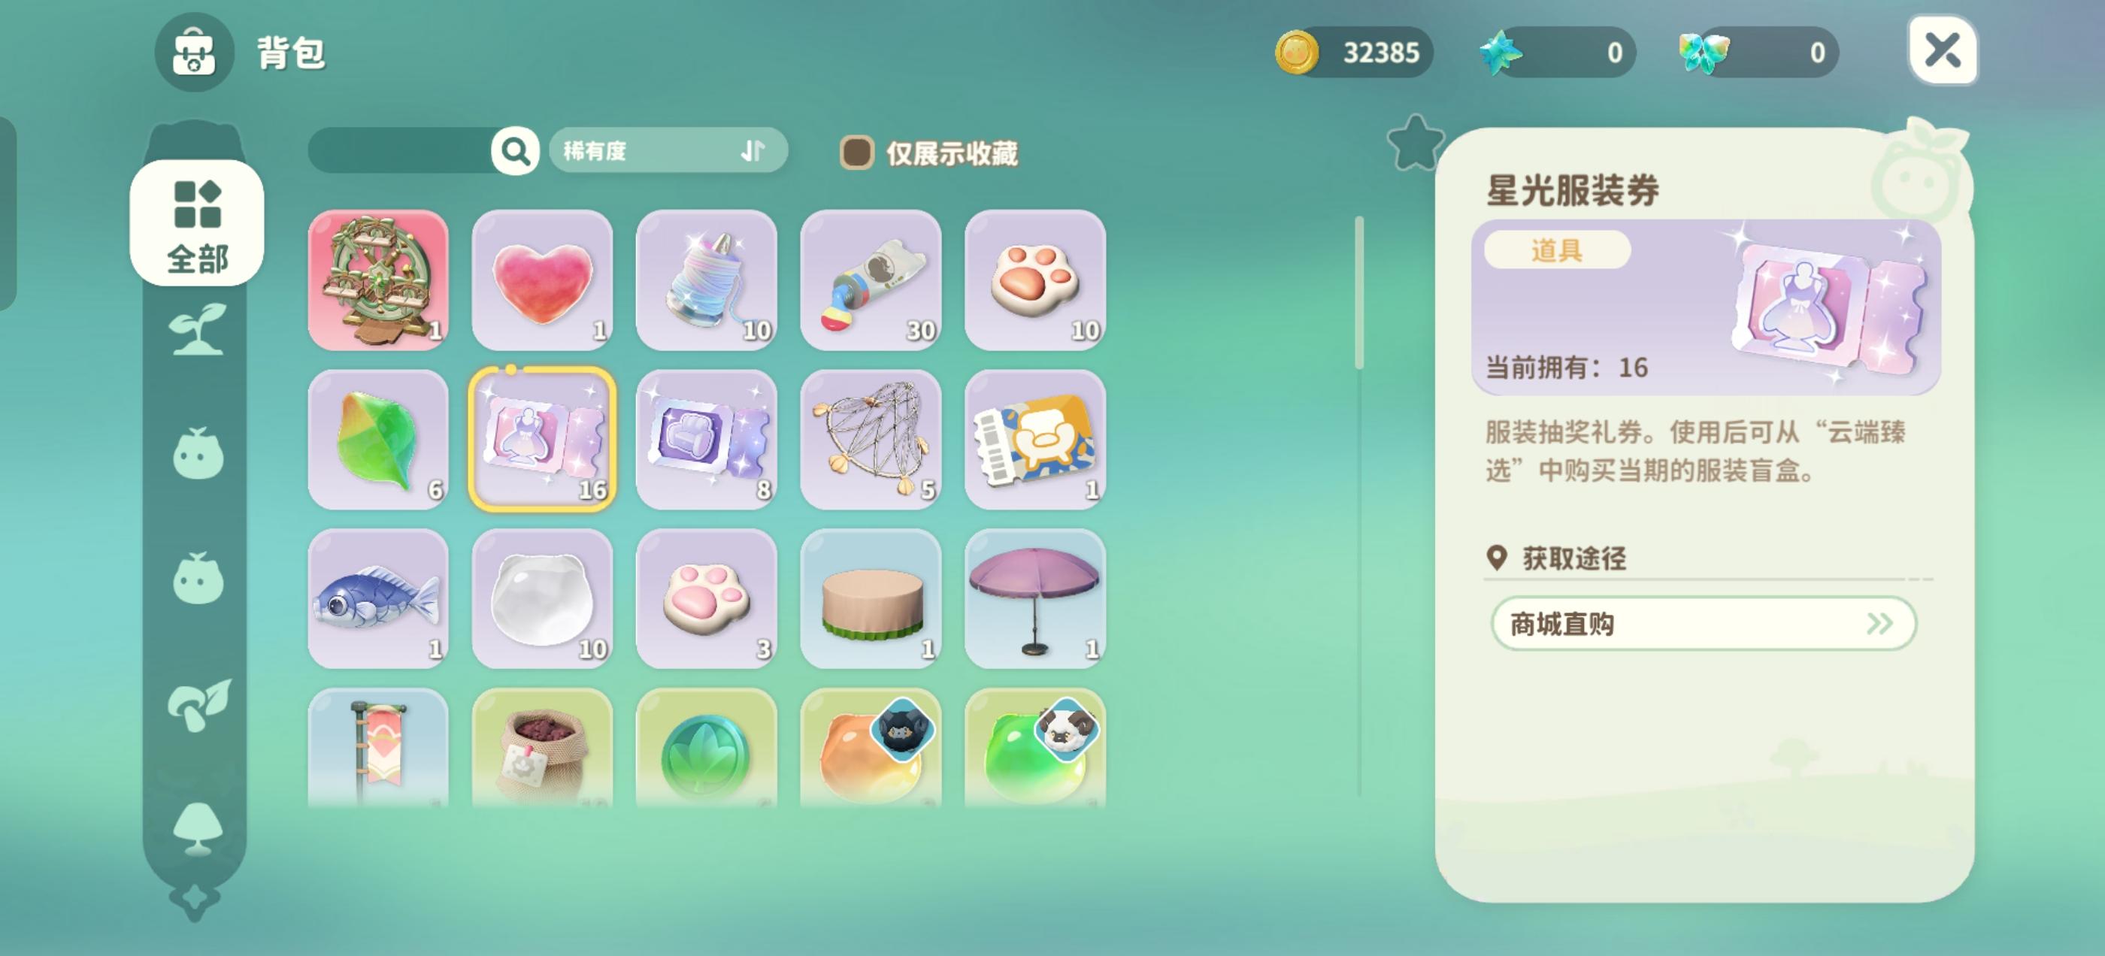Click the magnifier search icon
2105x956 pixels.
pos(515,150)
